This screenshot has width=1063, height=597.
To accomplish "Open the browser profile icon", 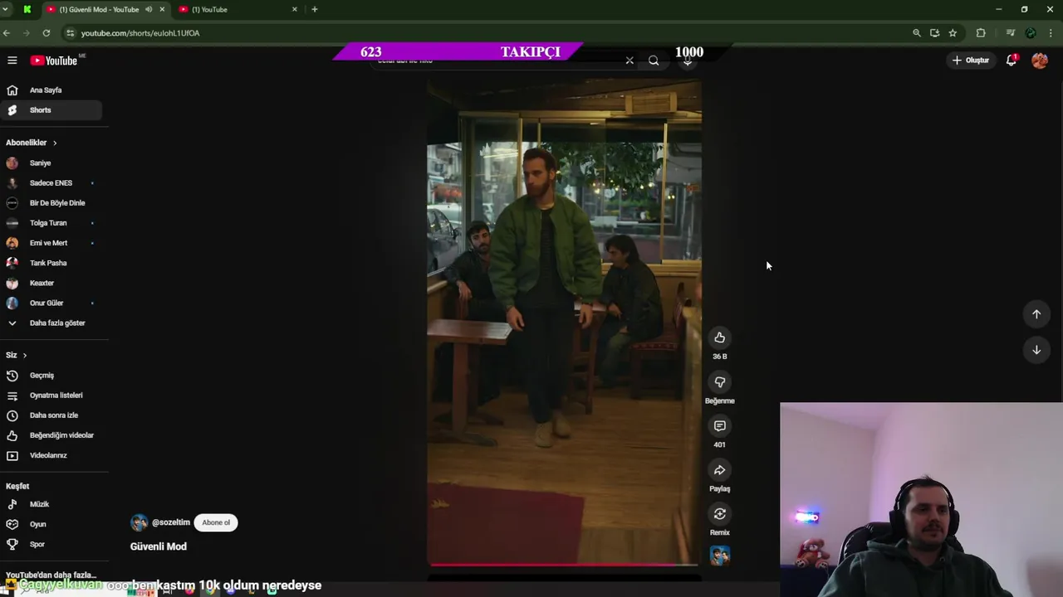I will pyautogui.click(x=1031, y=33).
